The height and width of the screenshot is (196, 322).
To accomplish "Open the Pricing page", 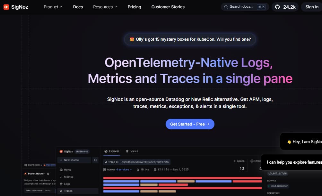I will (134, 6).
